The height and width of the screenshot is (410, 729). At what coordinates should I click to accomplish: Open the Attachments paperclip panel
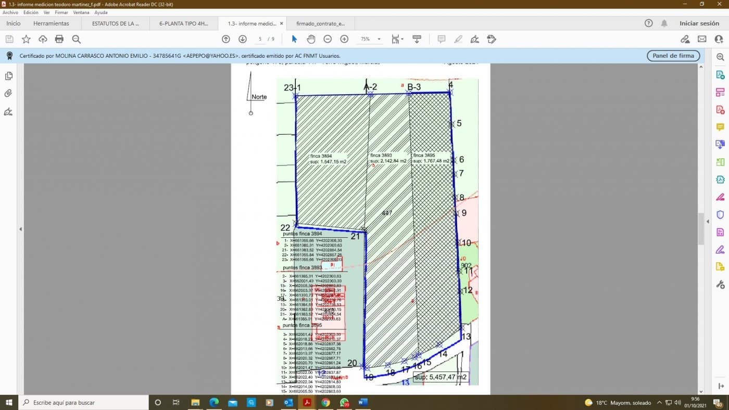tap(8, 94)
